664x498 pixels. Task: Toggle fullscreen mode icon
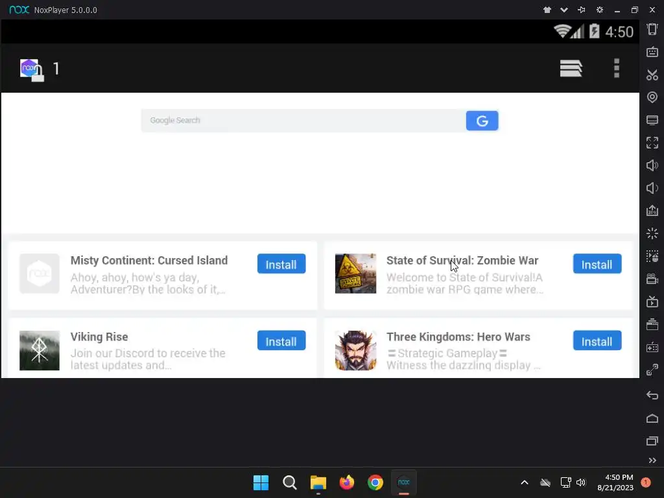(x=652, y=143)
